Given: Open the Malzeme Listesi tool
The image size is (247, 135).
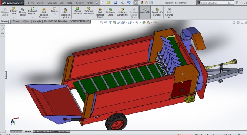Looking at the screenshot, I should [x=110, y=12].
